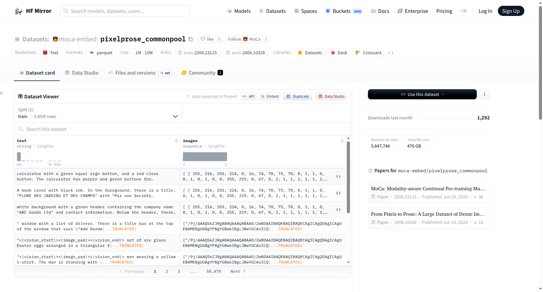Open the parquet format tag
The height and width of the screenshot is (292, 543).
point(101,53)
